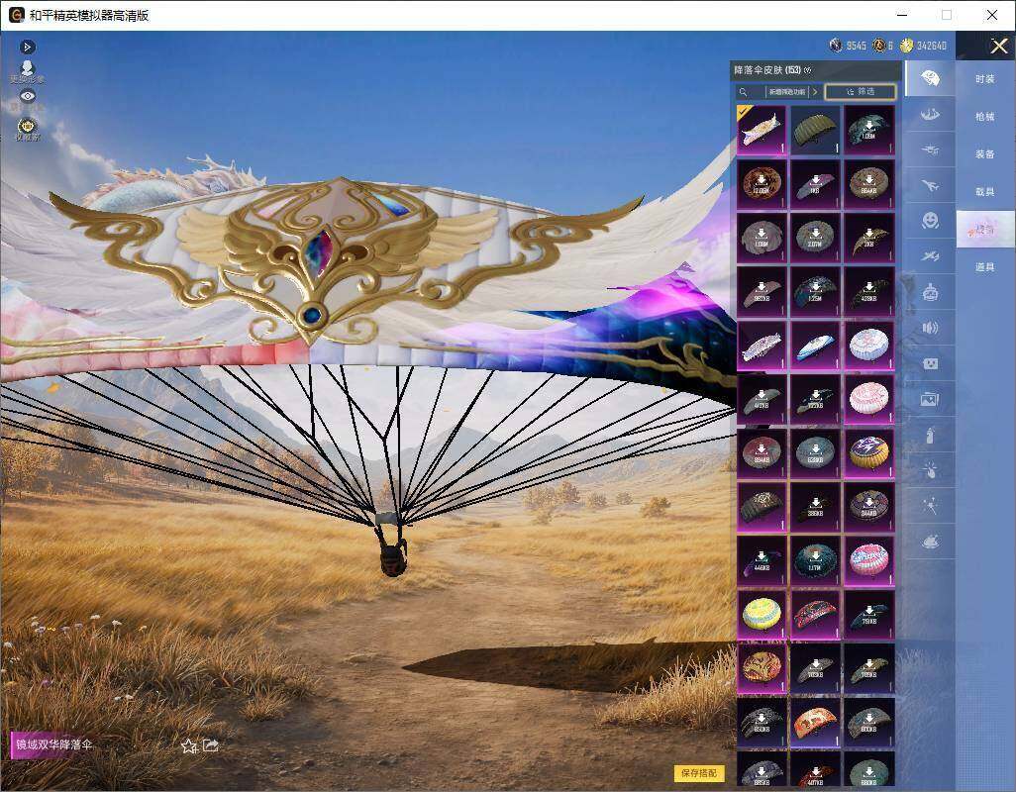
Task: Open the spray can graffiti category
Action: click(930, 435)
